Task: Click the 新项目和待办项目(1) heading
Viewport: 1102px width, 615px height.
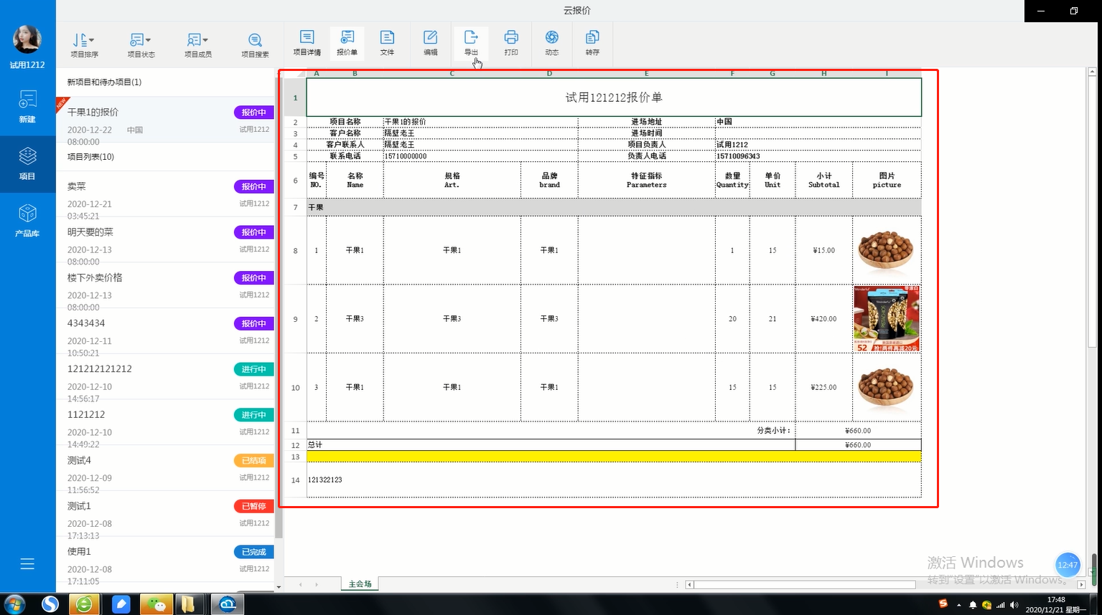Action: tap(104, 82)
